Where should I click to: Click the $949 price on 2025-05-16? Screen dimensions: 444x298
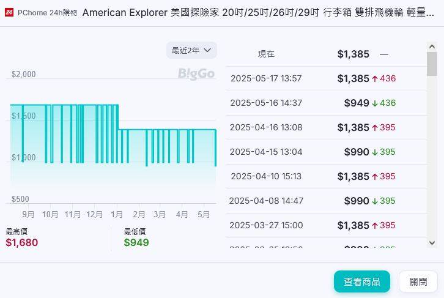pyautogui.click(x=357, y=103)
